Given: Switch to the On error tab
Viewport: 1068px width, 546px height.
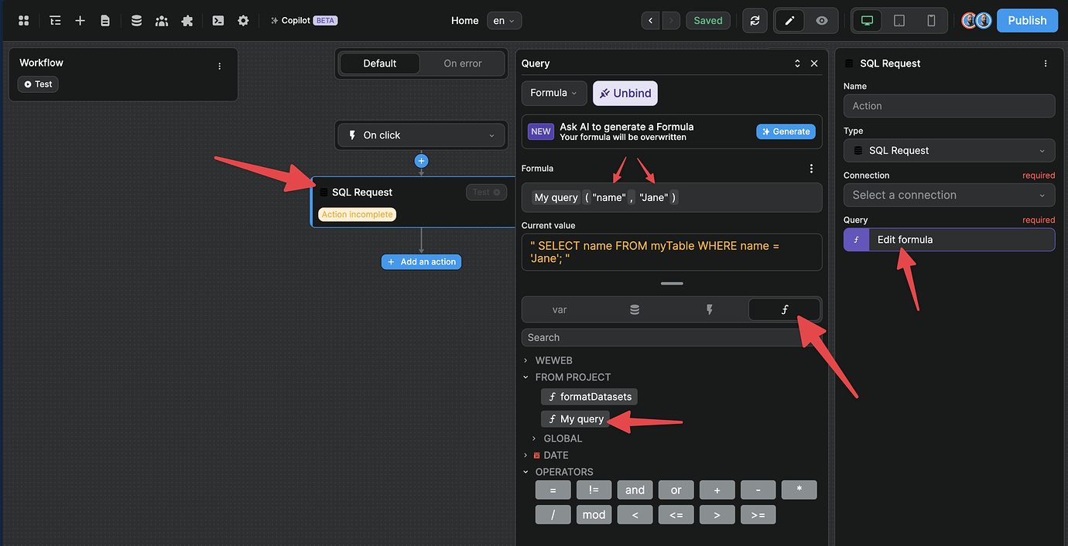Looking at the screenshot, I should coord(462,63).
